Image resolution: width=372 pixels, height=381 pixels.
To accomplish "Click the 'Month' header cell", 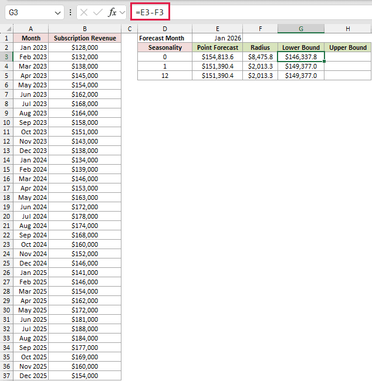I will [31, 38].
